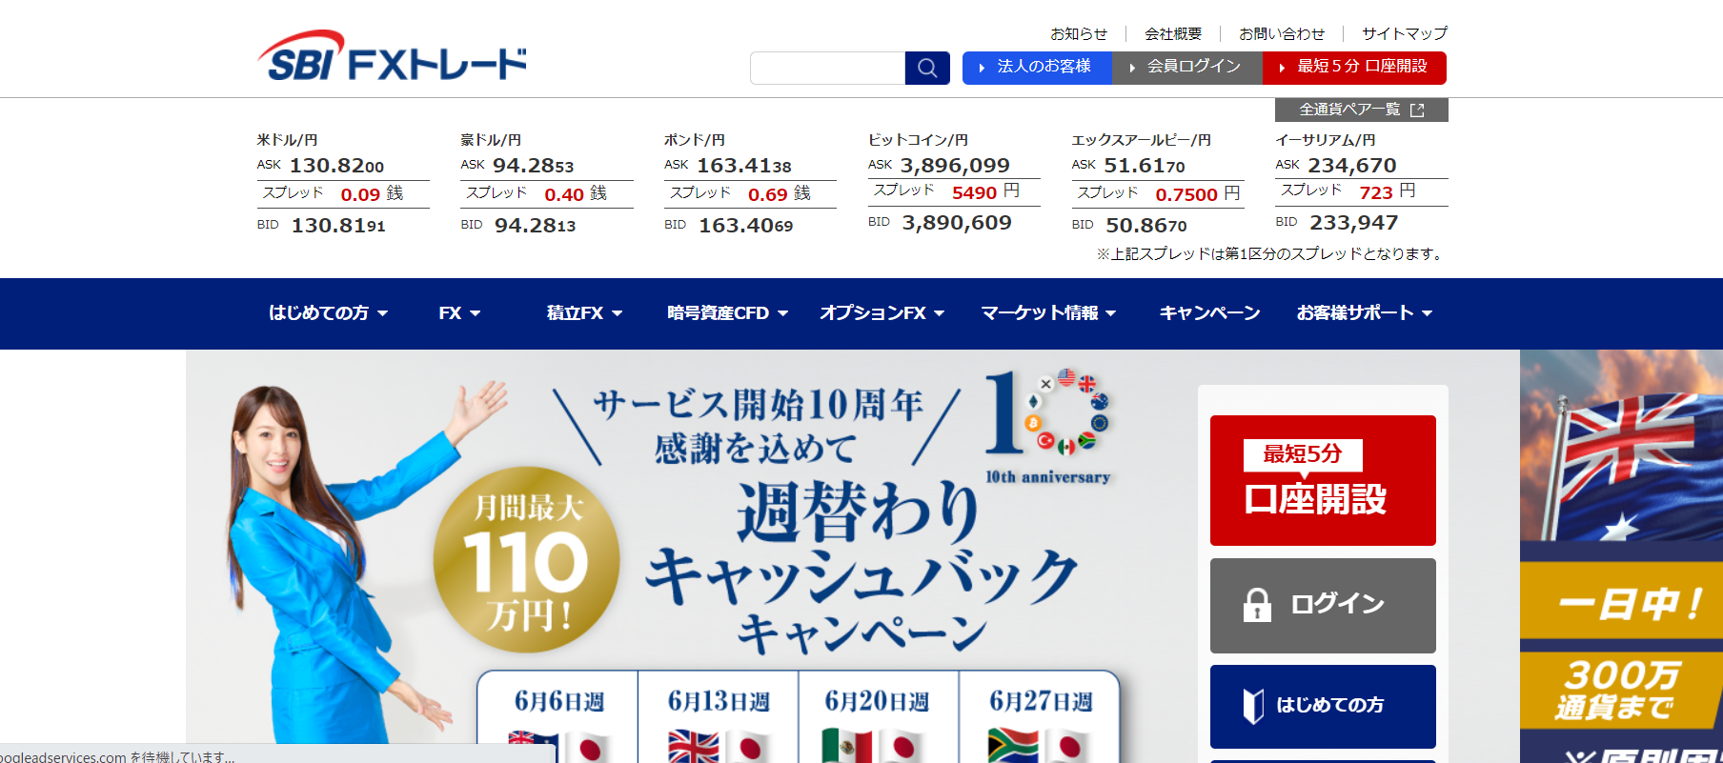Image resolution: width=1723 pixels, height=763 pixels.
Task: Open お知らせ link in header
Action: (1079, 33)
